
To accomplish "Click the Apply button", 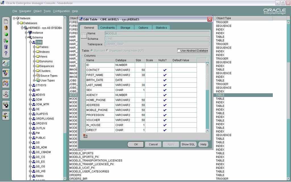I will tap(171, 144).
